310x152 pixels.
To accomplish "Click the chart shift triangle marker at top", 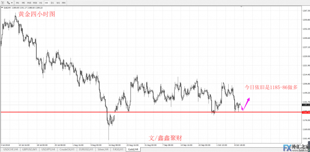I will click(x=241, y=7).
